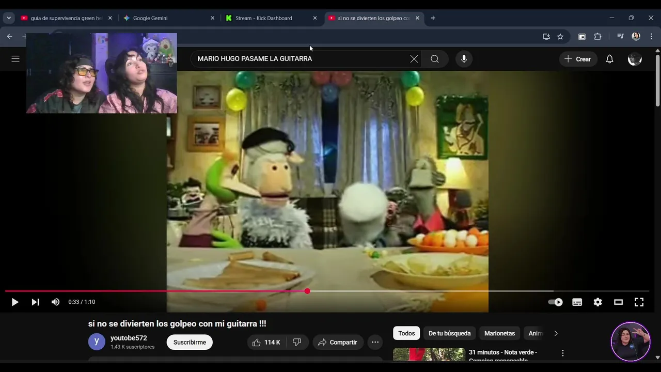Toggle subtitles/closed captions
This screenshot has height=372, width=661.
[577, 302]
